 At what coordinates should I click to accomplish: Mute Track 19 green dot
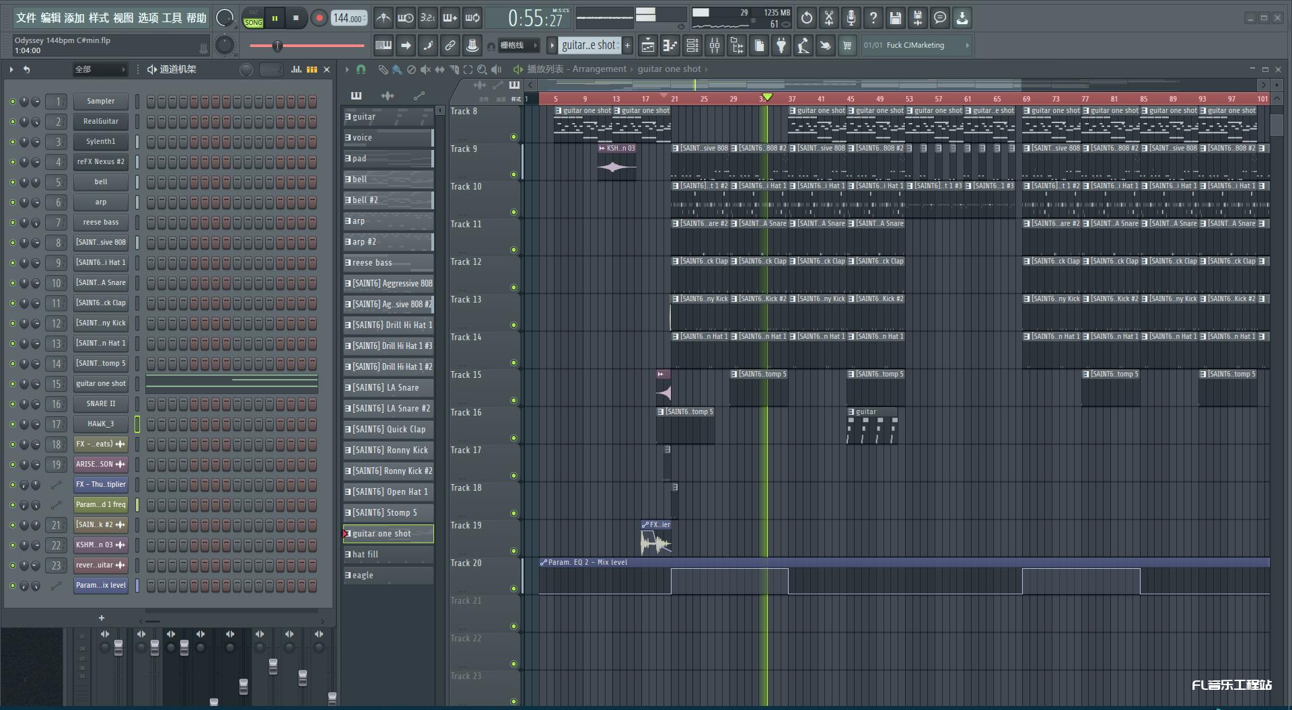(x=513, y=551)
